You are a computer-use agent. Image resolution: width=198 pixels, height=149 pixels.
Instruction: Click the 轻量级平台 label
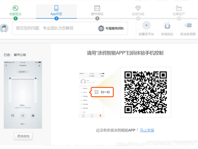146,34
